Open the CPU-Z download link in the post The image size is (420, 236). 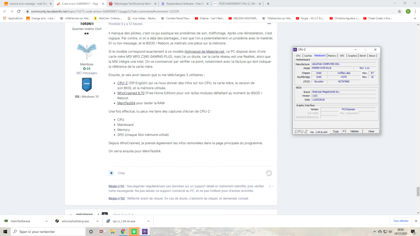pos(122,83)
